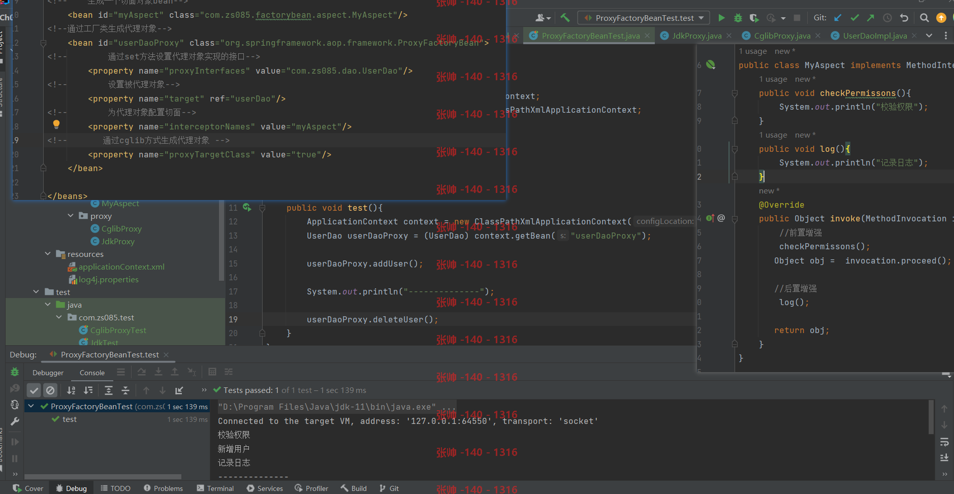Collapse the proxy package folder
The image size is (954, 494).
[71, 216]
